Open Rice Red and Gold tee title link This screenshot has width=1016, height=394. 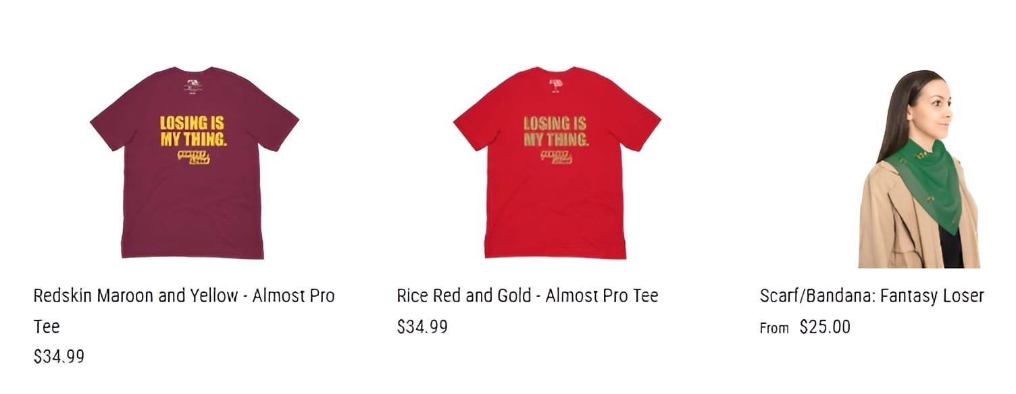tap(527, 295)
